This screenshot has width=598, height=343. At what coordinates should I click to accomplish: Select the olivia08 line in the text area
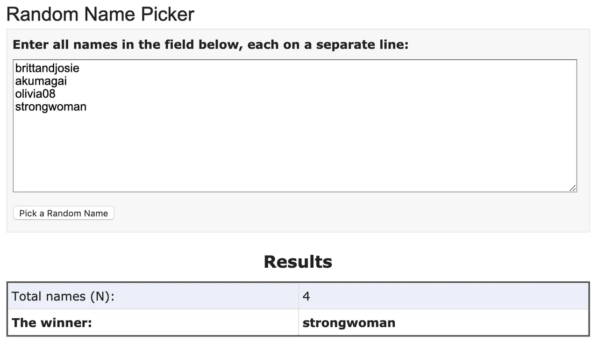(x=36, y=93)
